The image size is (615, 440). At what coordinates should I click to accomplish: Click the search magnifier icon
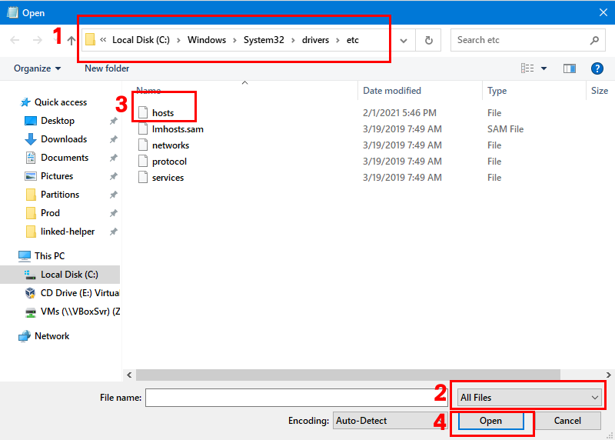[x=594, y=40]
